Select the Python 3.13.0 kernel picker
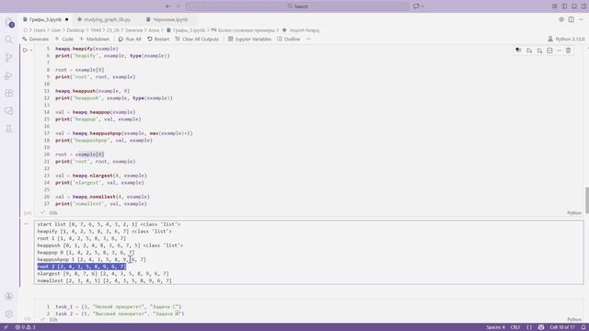Screen dimensions: 589x331 566,39
